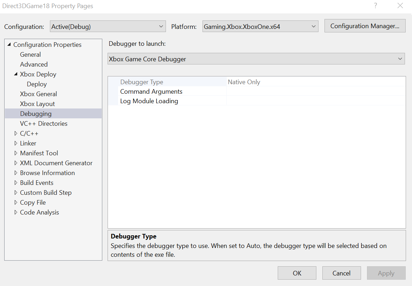The height and width of the screenshot is (286, 412).
Task: Open the Xbox General page
Action: click(x=38, y=94)
